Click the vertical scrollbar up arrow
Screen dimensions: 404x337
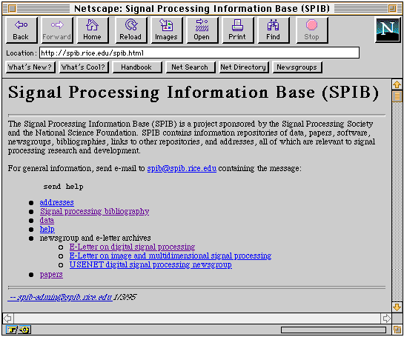pyautogui.click(x=397, y=84)
